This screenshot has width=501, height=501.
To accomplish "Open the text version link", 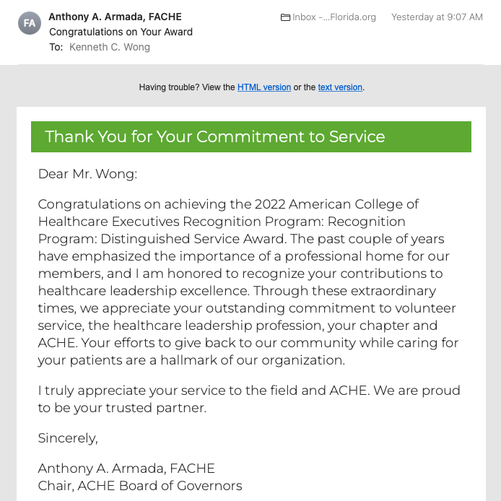I will coord(340,87).
